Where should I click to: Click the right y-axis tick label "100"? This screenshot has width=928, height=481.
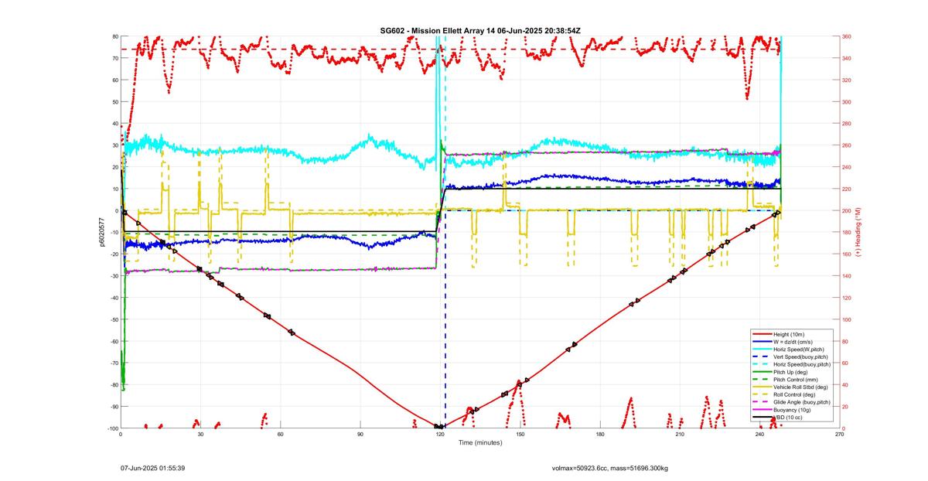click(847, 319)
